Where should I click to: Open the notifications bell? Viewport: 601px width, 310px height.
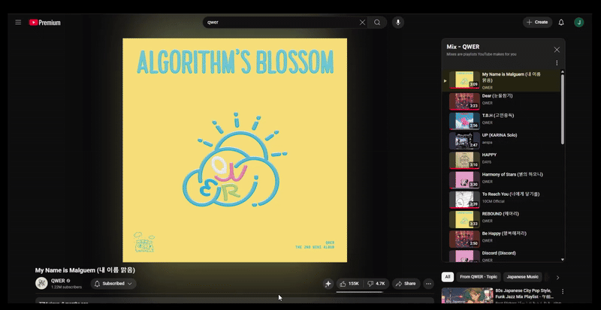pos(561,23)
